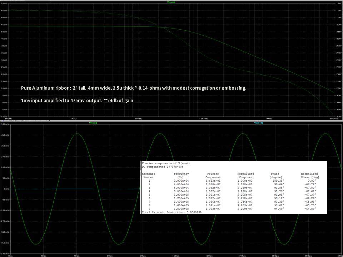Click the 1MHz frequency axis label
Viewport: 343px width, 257px height.
269,119
